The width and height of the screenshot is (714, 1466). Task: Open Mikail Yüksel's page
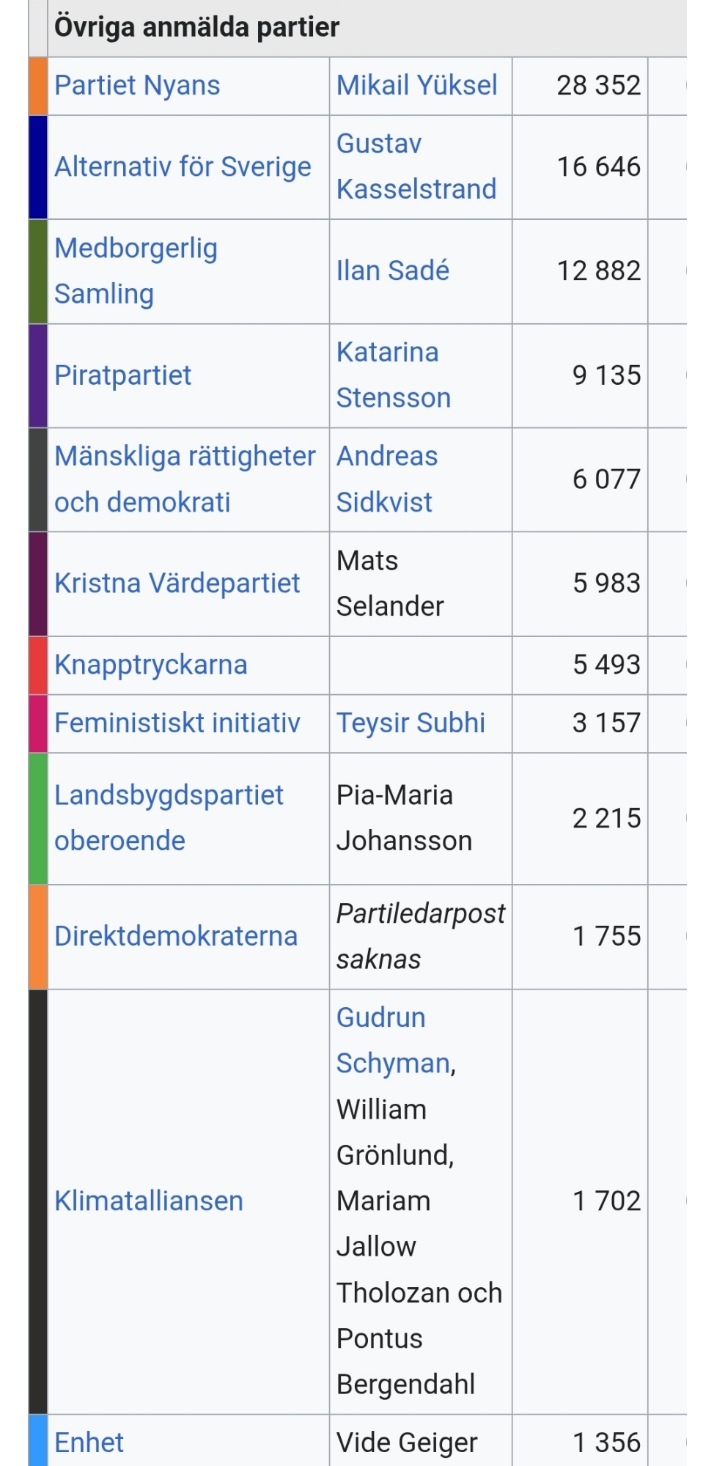(416, 86)
